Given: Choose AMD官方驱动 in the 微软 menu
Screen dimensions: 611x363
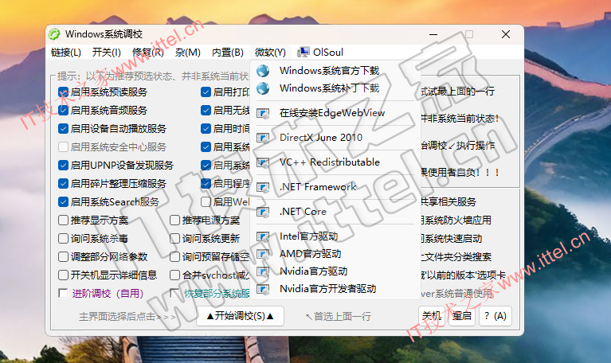Looking at the screenshot, I should 310,254.
